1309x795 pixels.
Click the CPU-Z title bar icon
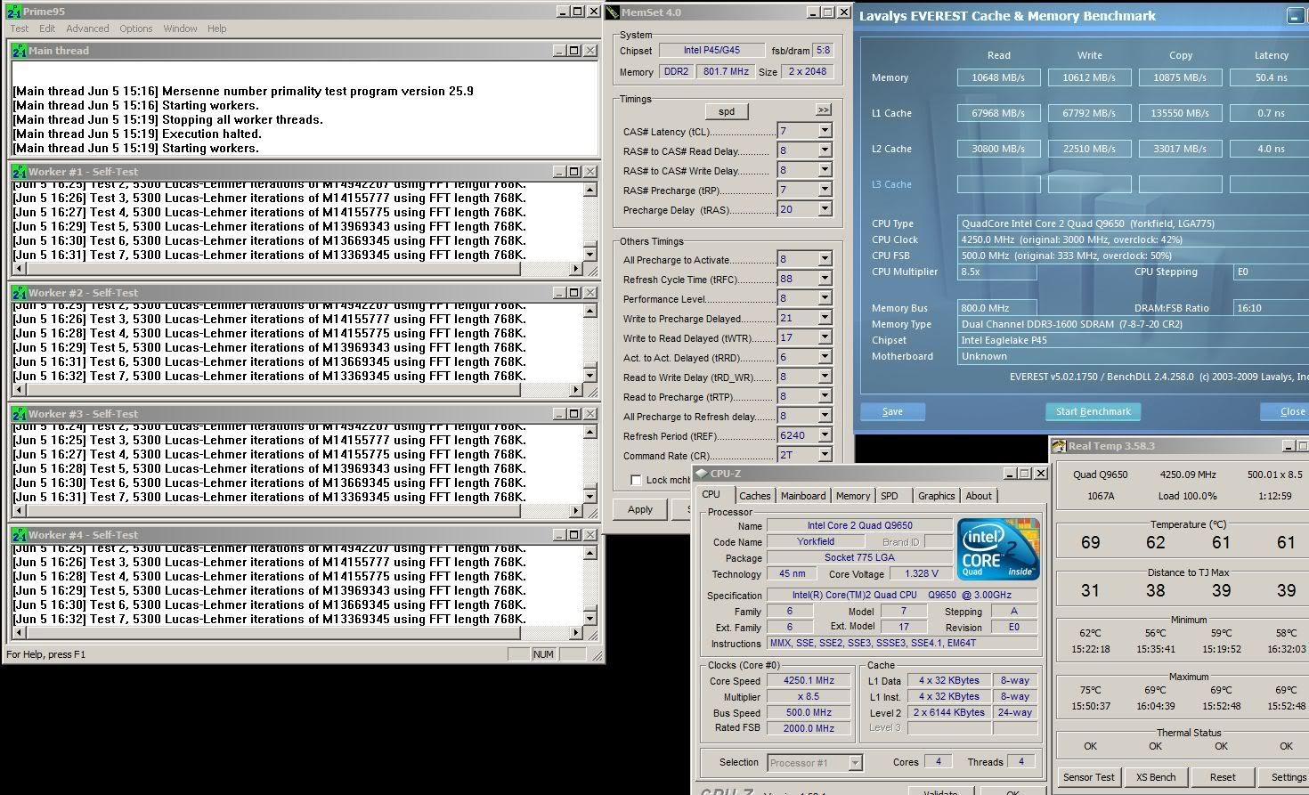701,474
